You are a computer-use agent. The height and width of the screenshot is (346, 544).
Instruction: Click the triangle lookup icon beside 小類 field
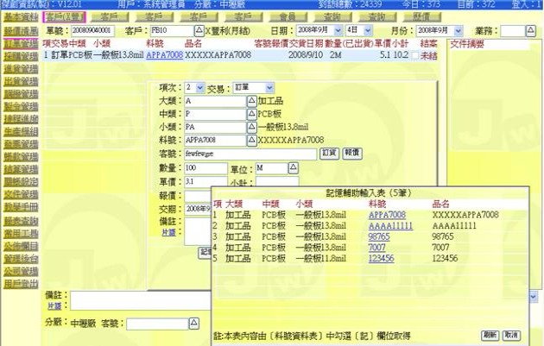pyautogui.click(x=252, y=127)
